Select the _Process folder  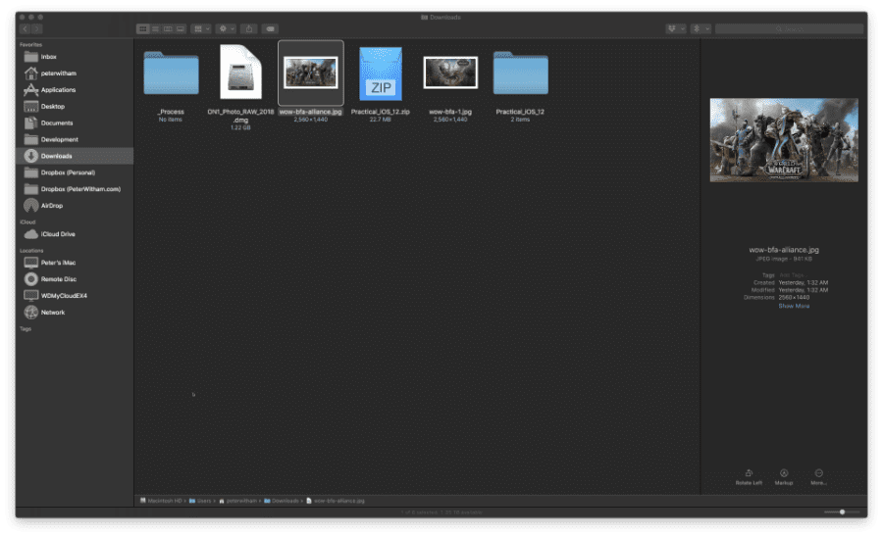171,73
